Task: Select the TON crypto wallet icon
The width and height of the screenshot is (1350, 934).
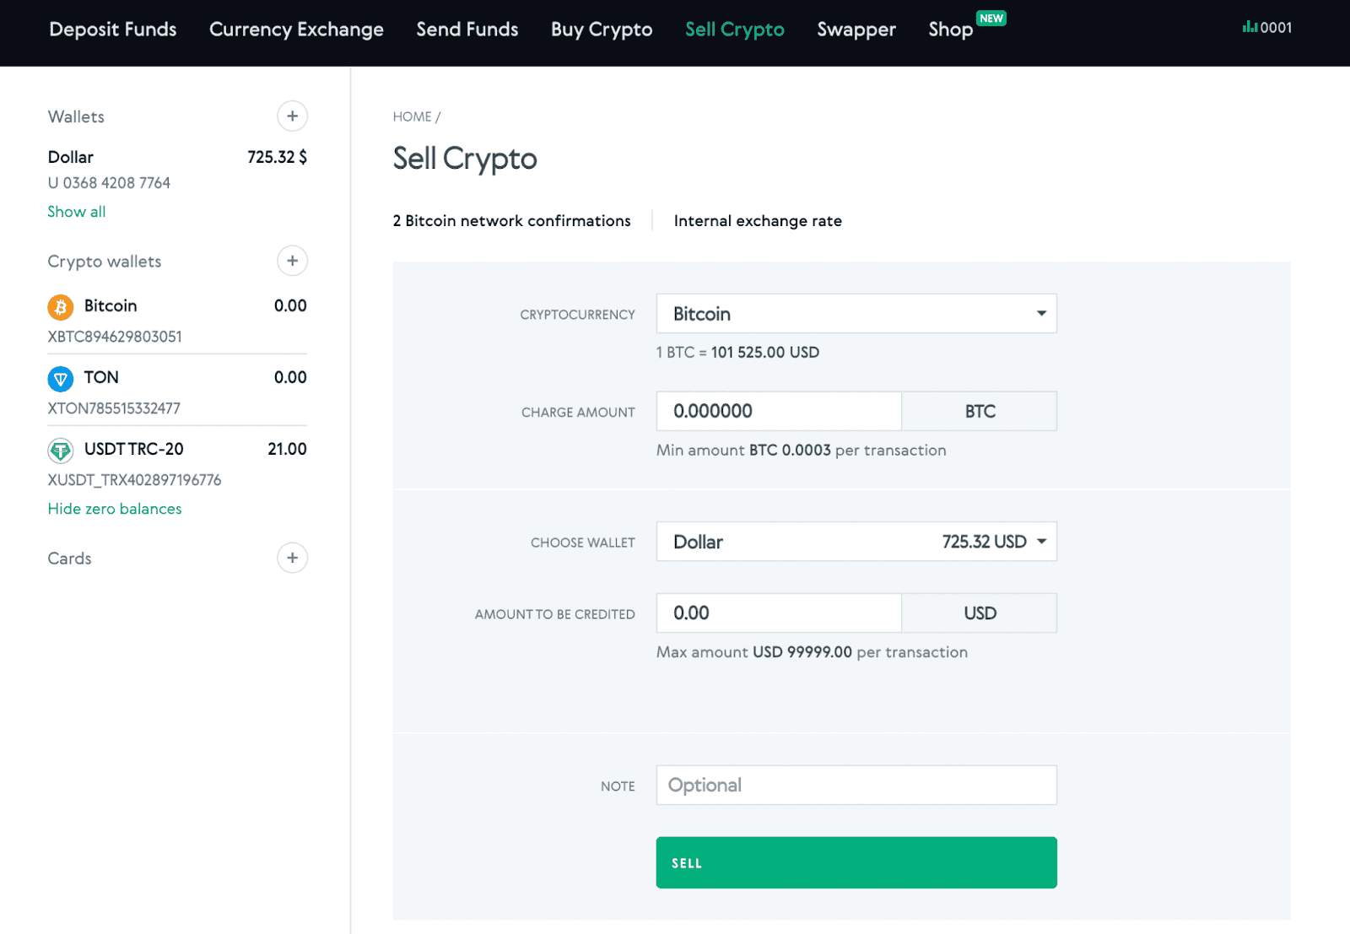Action: pos(59,379)
